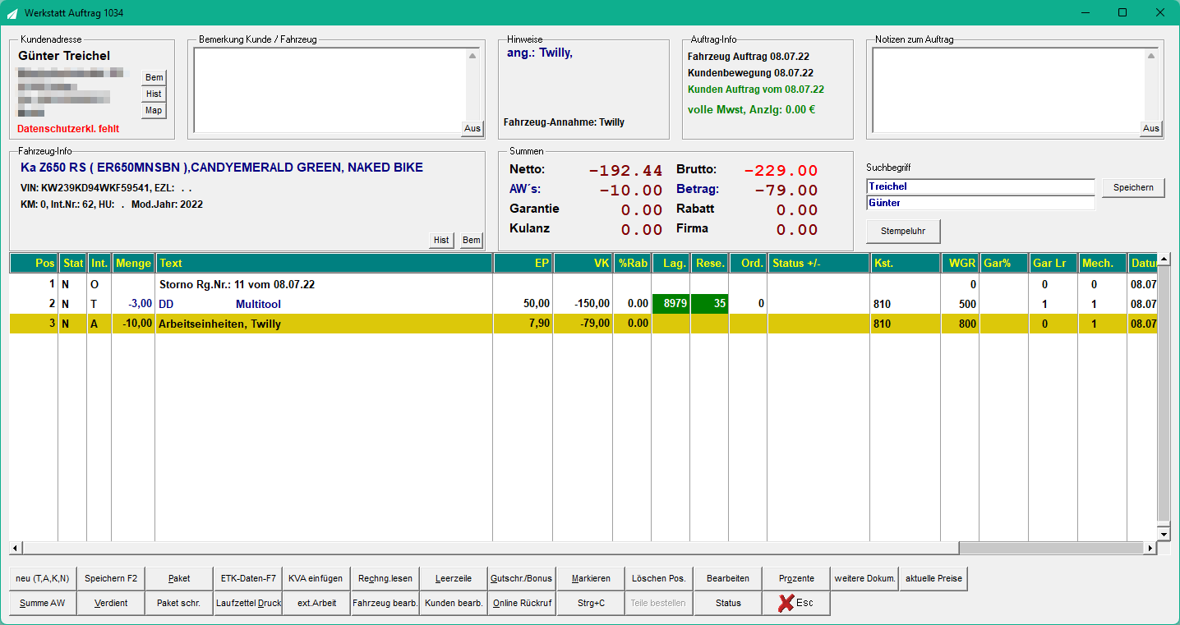Select the Multitool position row
Screen dimensions: 1180x625
point(583,304)
